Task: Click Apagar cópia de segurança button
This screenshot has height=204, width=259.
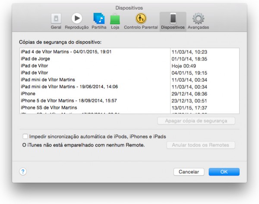Action: click(196, 121)
